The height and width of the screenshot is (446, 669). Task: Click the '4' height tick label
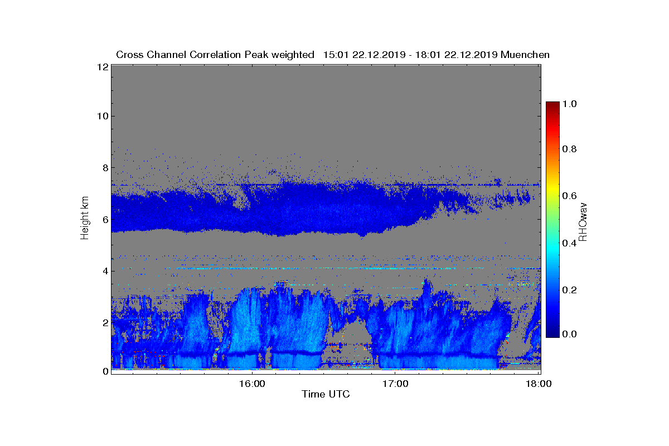[105, 271]
